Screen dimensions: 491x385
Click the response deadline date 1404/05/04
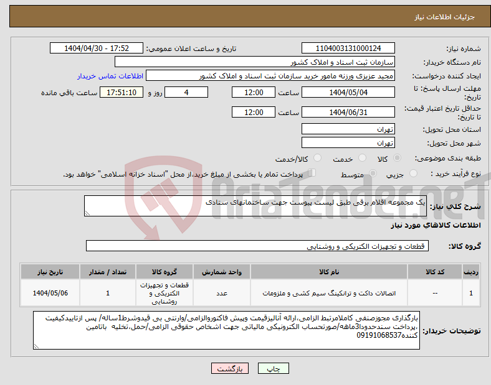coord(348,93)
